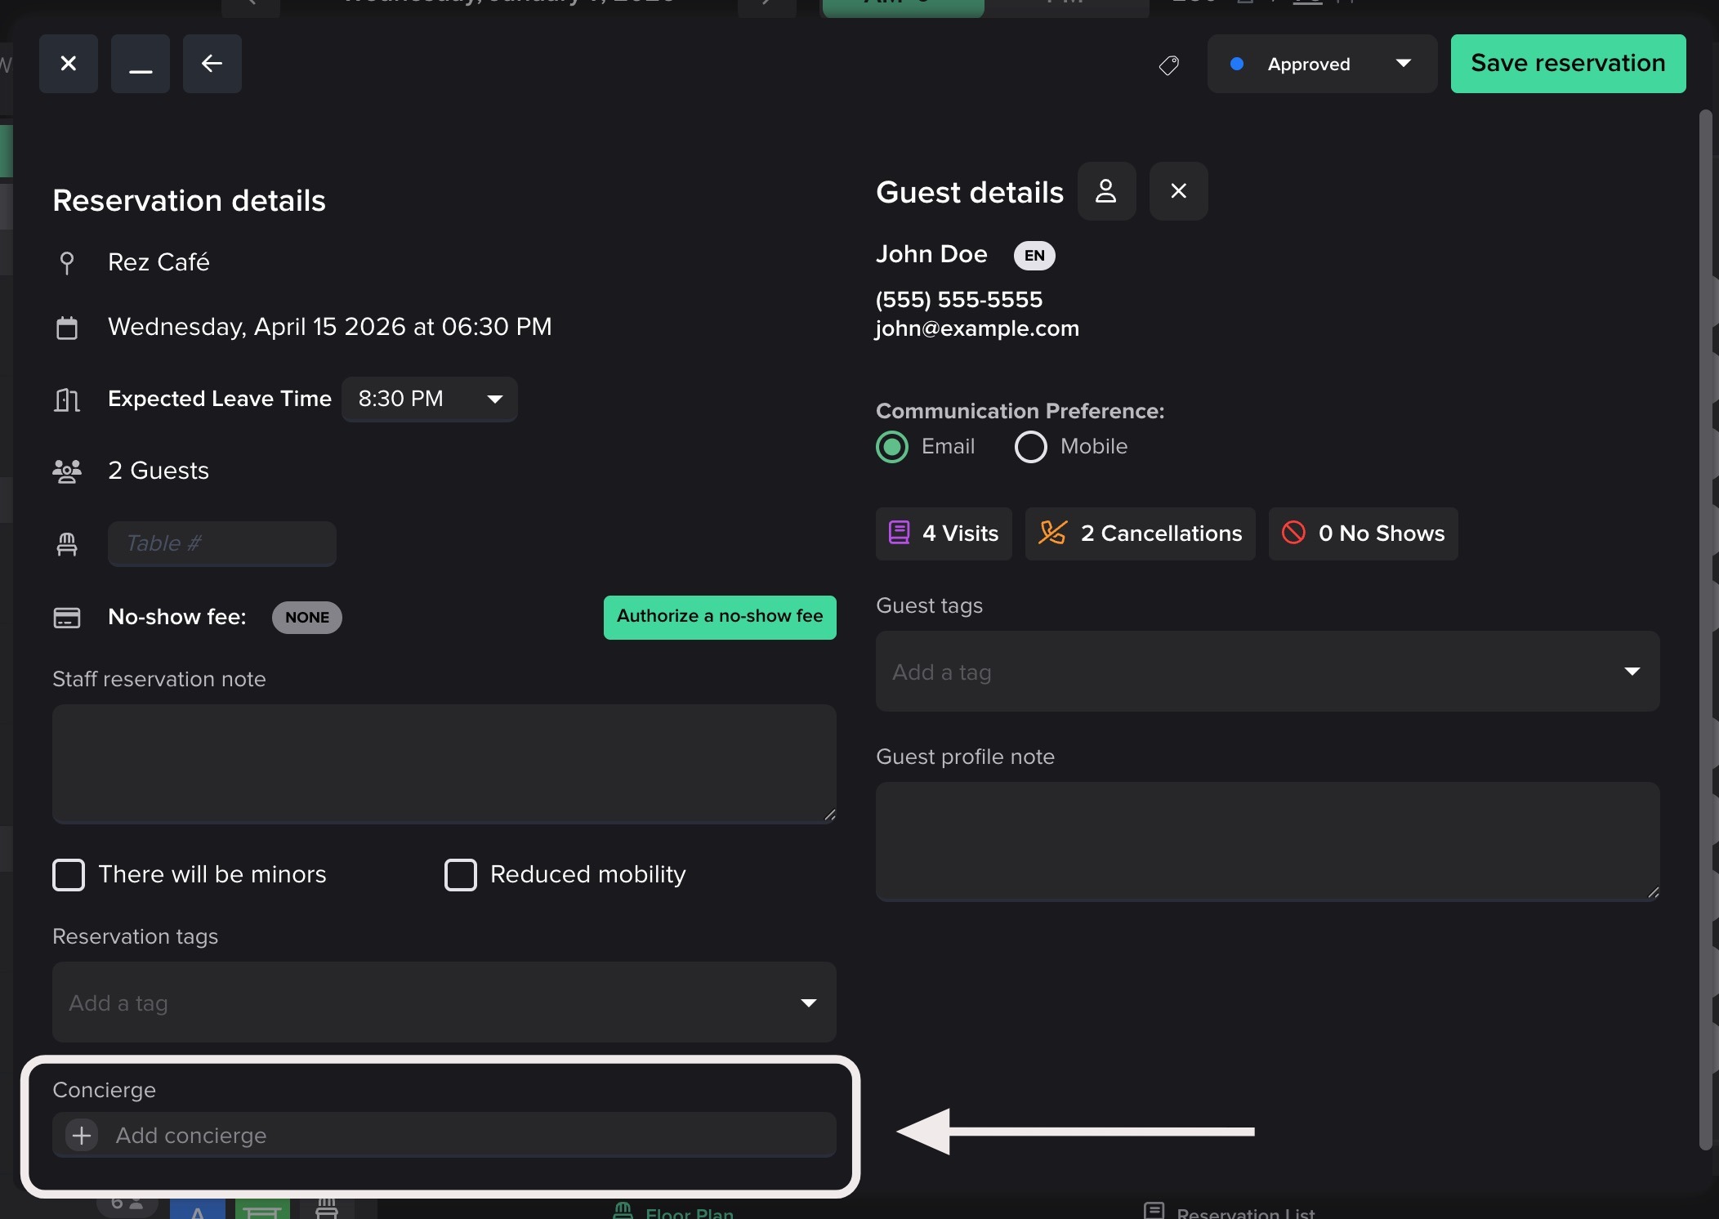Open Reservation tags Add a tag dropdown
Screen dimensions: 1719x1219
click(444, 1002)
